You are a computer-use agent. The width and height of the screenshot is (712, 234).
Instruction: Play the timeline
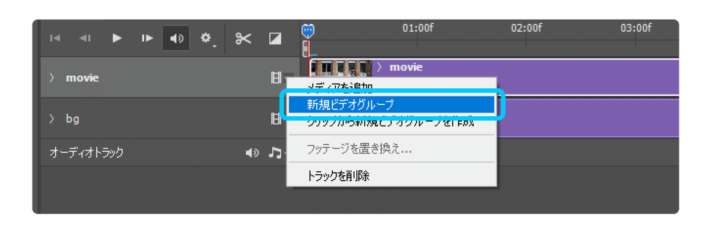tap(117, 39)
